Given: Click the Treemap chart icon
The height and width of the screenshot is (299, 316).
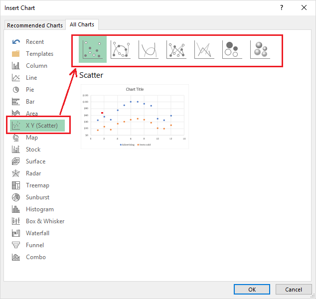Looking at the screenshot, I should tap(16, 185).
